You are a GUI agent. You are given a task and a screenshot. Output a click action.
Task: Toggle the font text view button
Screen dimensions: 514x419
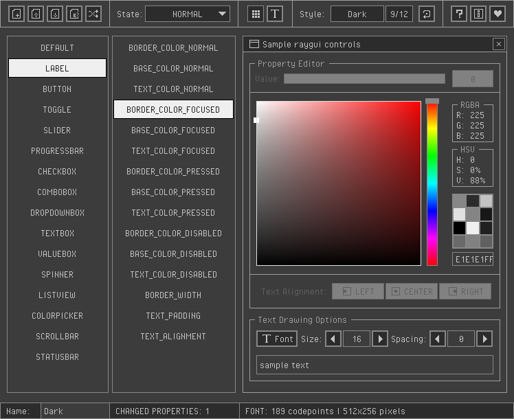(275, 14)
